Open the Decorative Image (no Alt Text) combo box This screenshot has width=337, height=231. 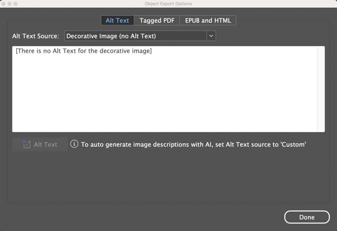pyautogui.click(x=135, y=36)
